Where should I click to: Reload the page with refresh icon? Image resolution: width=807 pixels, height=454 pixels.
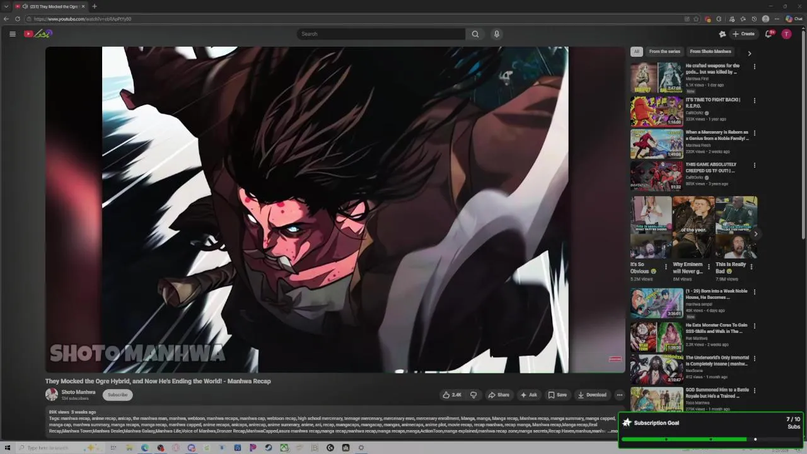(x=18, y=19)
